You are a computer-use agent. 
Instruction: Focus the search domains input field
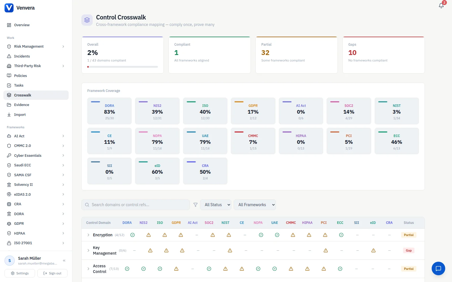pyautogui.click(x=136, y=205)
